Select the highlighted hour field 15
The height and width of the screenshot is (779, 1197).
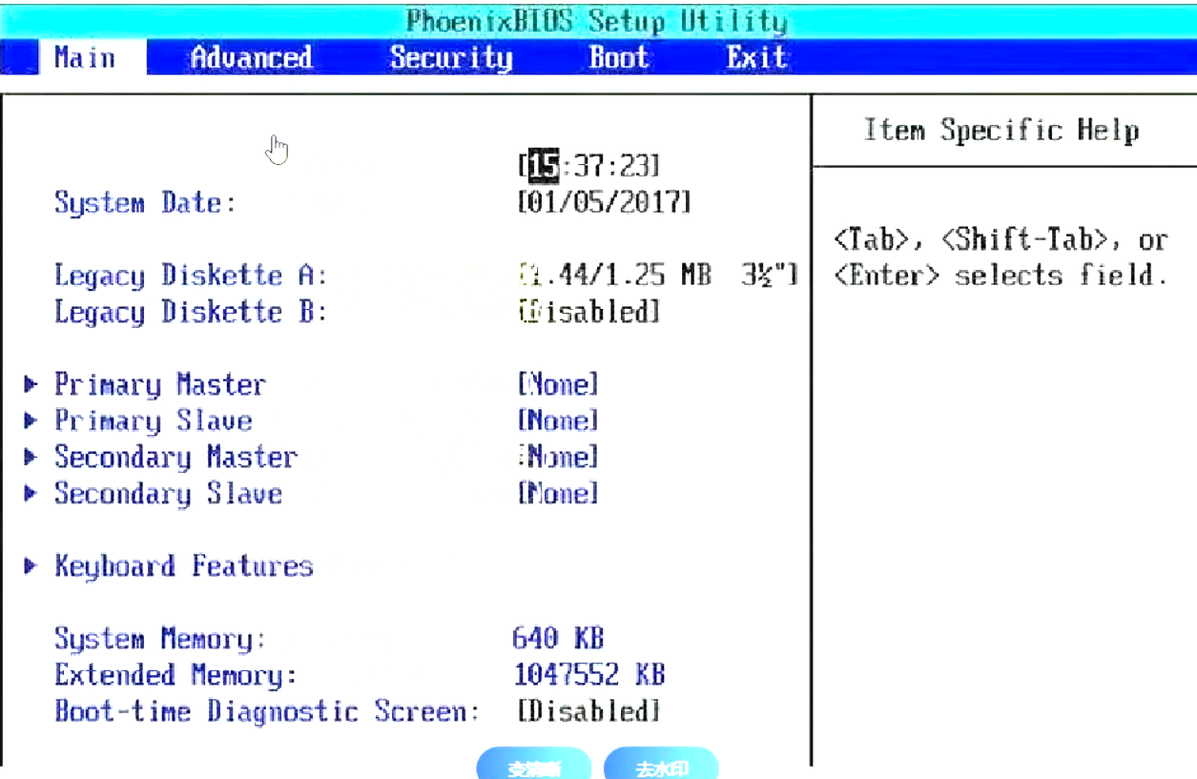(543, 166)
